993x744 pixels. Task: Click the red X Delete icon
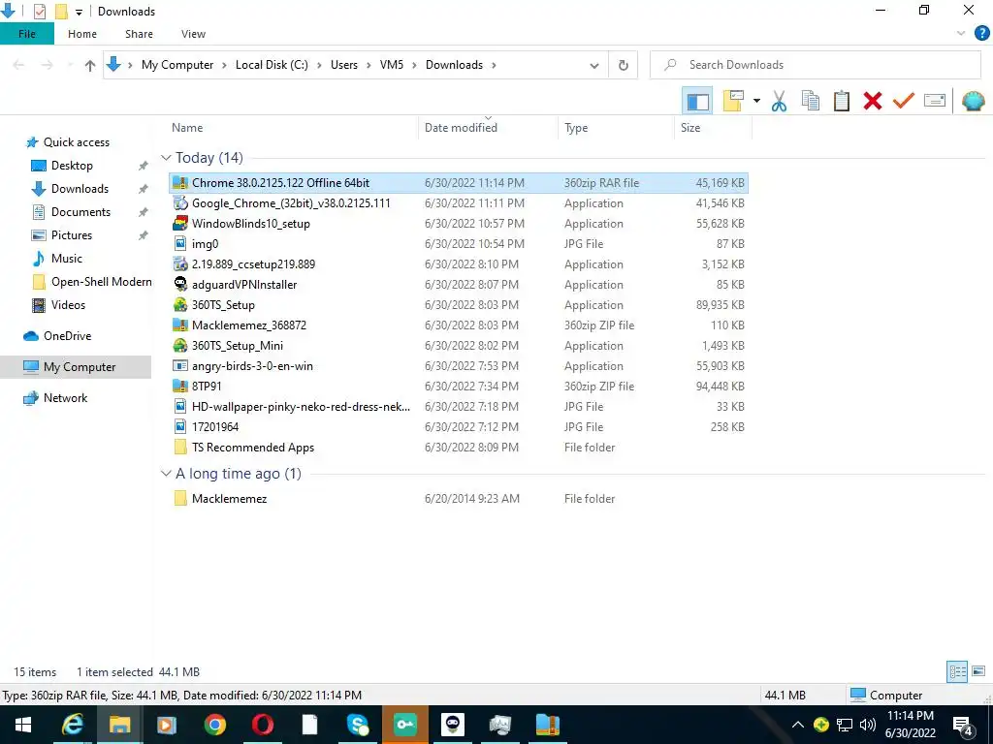[x=872, y=101]
